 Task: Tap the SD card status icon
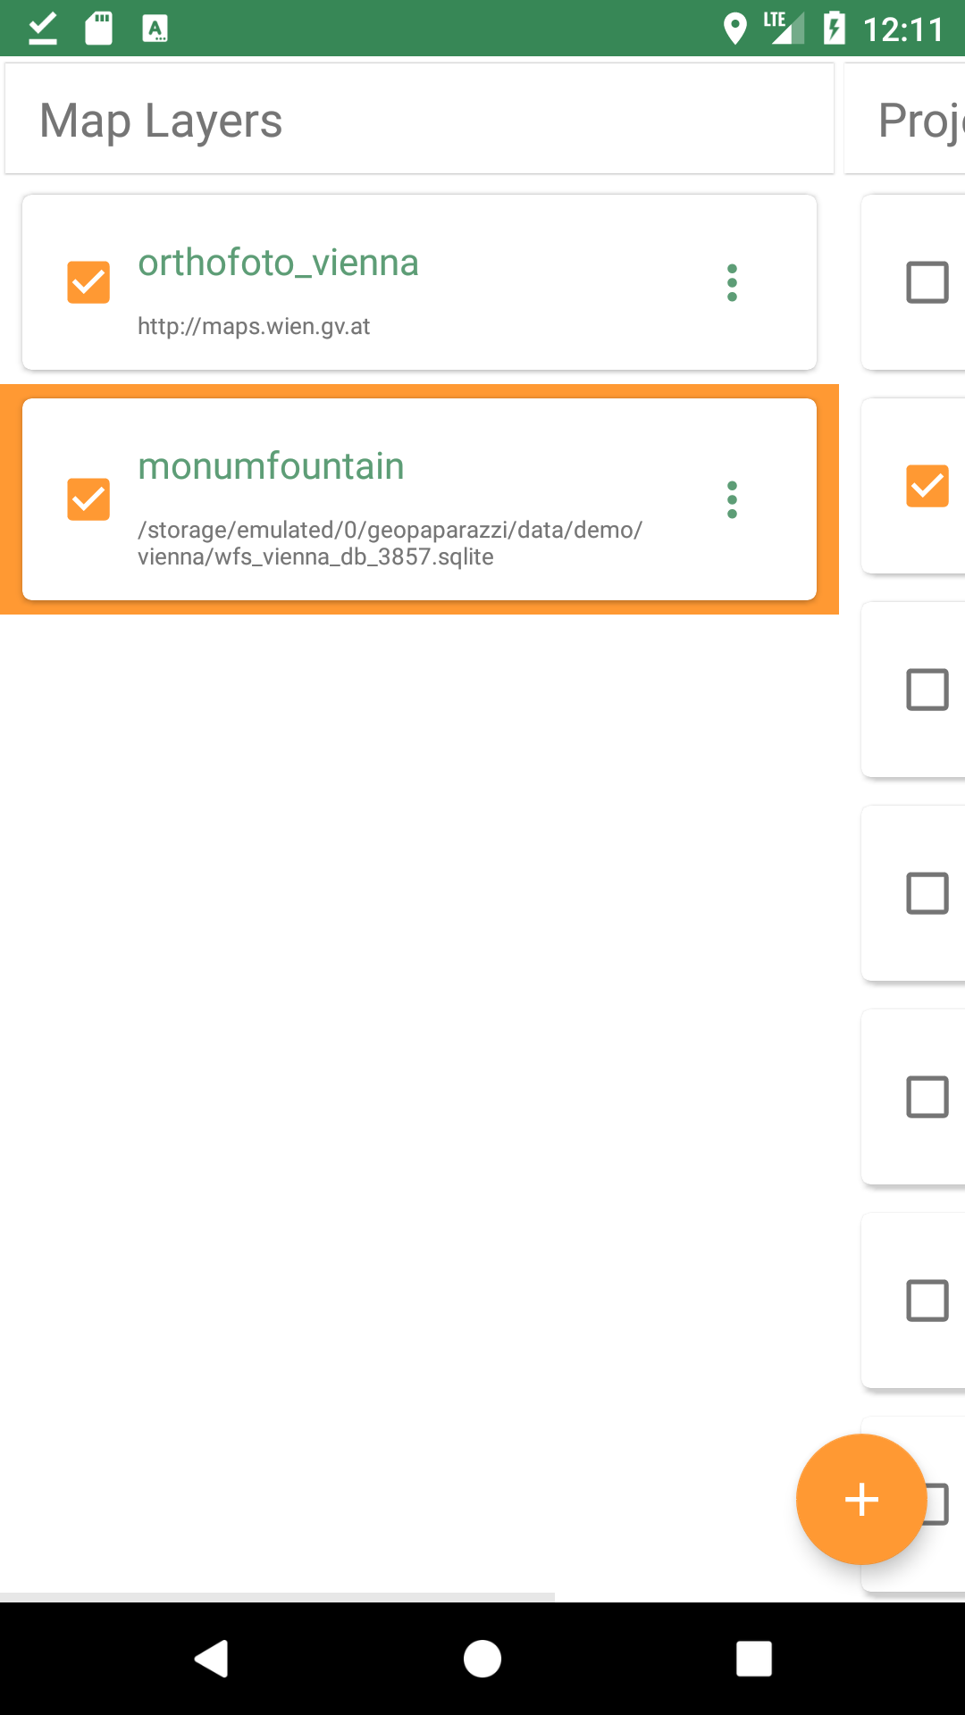[x=99, y=29]
